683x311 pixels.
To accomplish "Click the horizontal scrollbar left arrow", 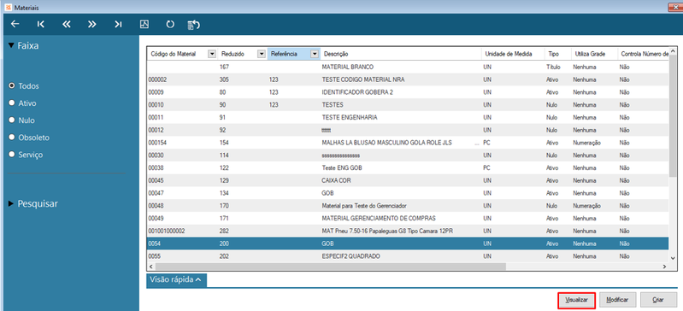I will 150,266.
